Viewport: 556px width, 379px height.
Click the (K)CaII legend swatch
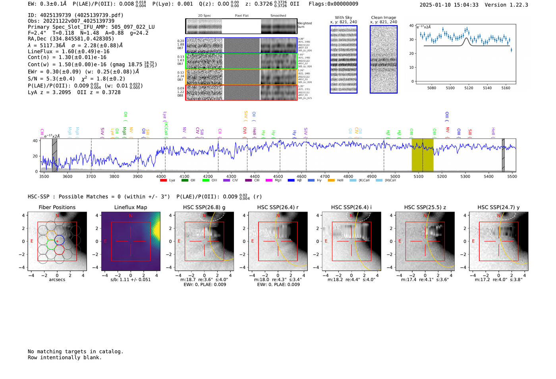click(x=353, y=181)
